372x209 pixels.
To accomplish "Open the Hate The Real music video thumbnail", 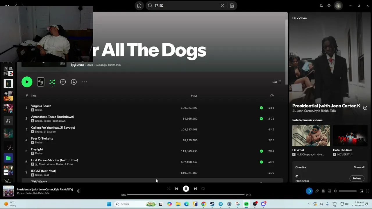I will click(350, 136).
